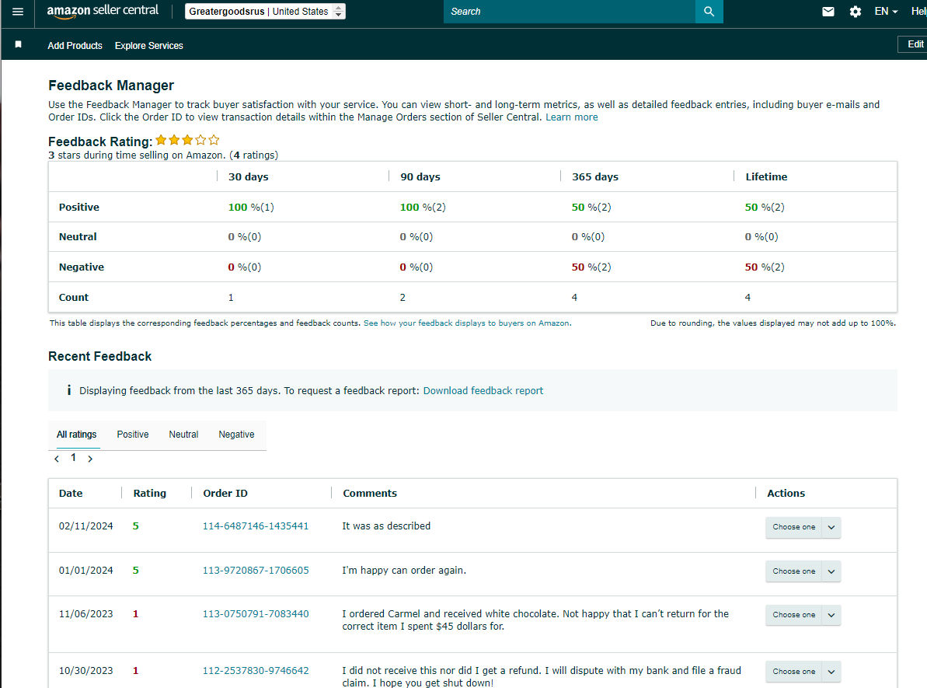Select page number 1 in pagination
927x688 pixels.
click(x=73, y=458)
